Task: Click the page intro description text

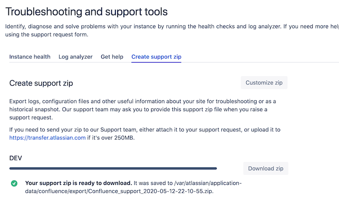Action: (x=172, y=31)
